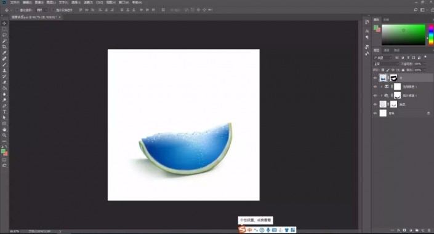
Task: Switch foreground and background colors arrow
Action: (x=6, y=146)
